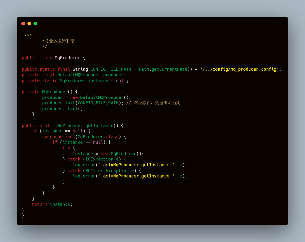Viewport: 305px width, 242px height.
Task: Click the CONFIG_FILE_PATH constant in the String declaration
Action: [111, 69]
